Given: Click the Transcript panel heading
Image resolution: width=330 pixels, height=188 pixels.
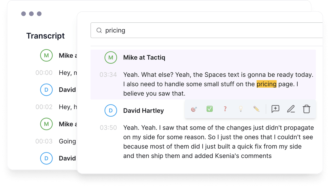Looking at the screenshot, I should (46, 36).
